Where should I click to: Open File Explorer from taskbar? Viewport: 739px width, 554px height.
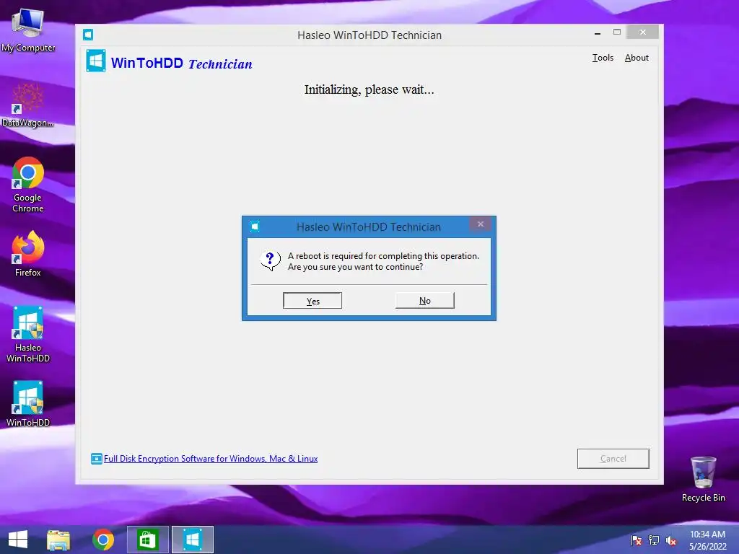58,540
